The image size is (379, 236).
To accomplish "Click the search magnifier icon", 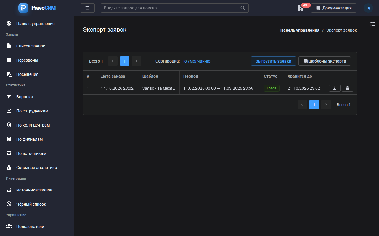I will (x=243, y=8).
